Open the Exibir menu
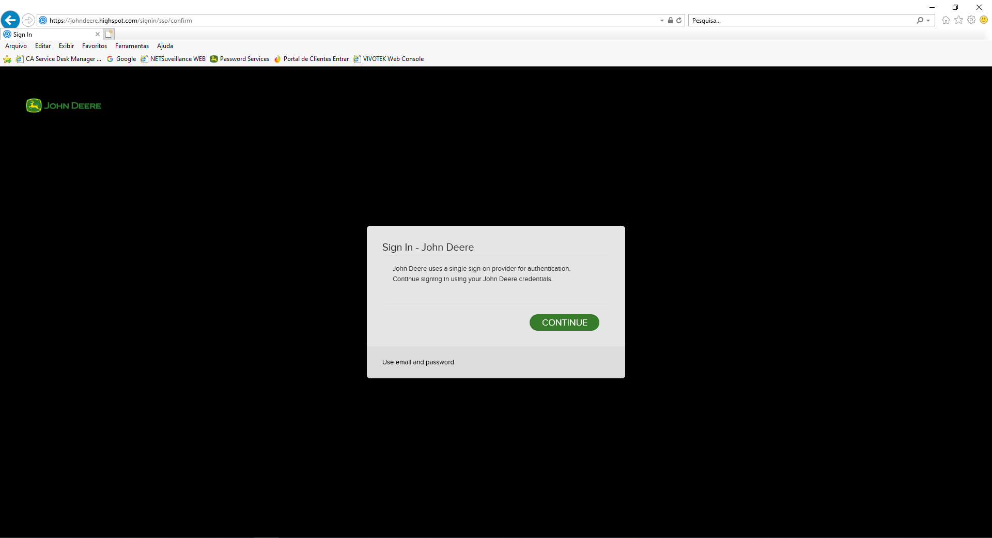The image size is (992, 538). pos(66,46)
